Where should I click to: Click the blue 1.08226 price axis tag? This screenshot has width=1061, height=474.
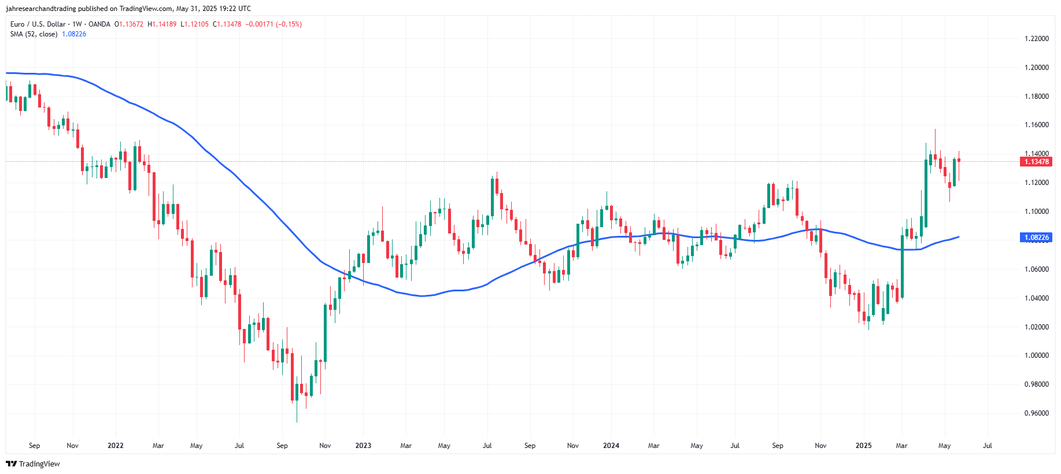coord(1036,238)
